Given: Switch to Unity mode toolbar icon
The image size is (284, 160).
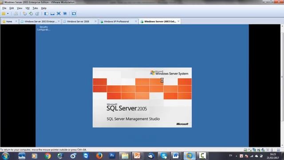Looking at the screenshot, I should (65, 14).
